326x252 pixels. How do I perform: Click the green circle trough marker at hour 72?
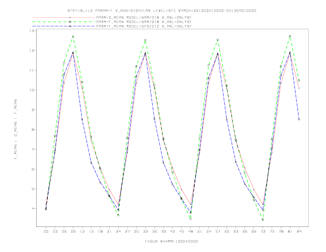pyautogui.click(x=263, y=219)
